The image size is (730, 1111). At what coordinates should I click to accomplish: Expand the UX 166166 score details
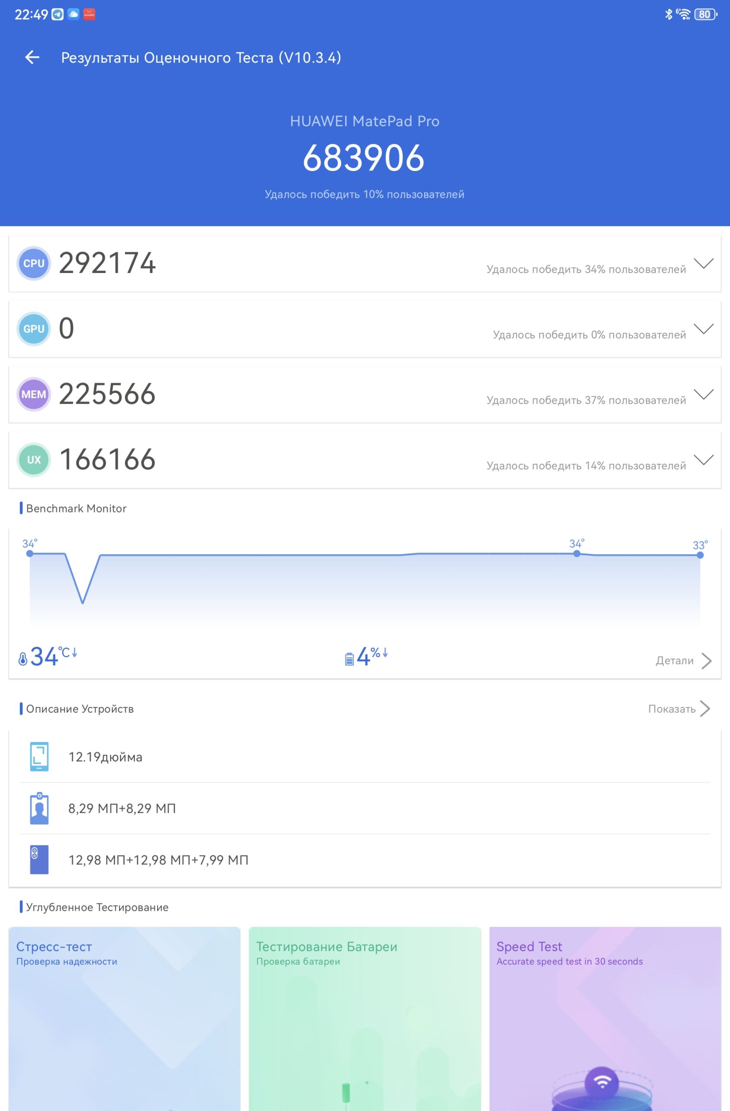pyautogui.click(x=704, y=459)
